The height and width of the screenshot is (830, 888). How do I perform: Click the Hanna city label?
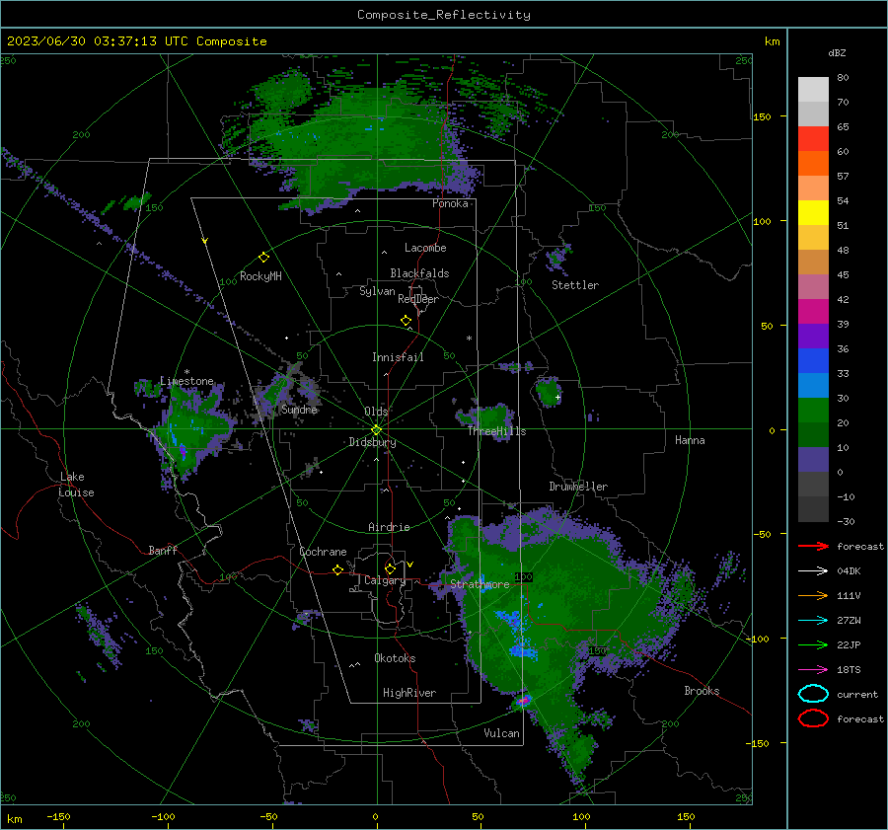click(690, 440)
